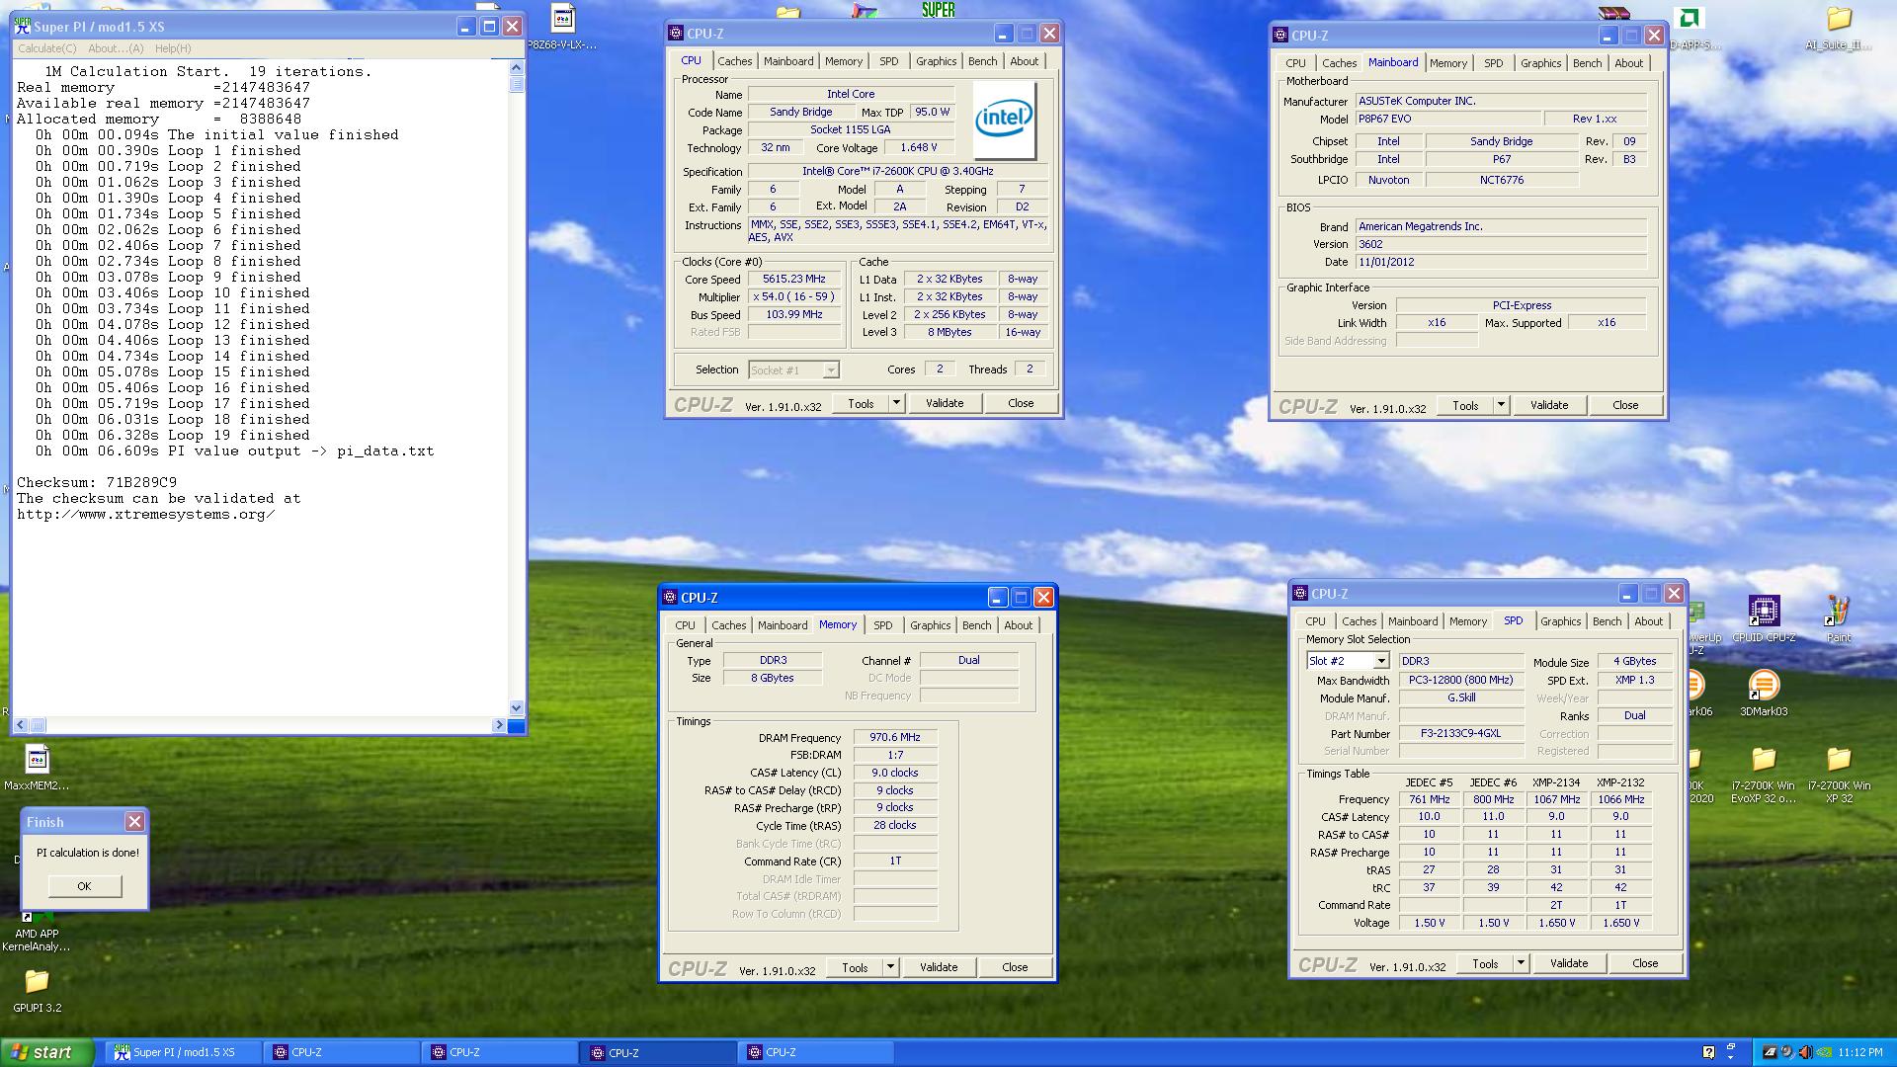Click the Core Speed value 5615.23 MHz
Screen dimensions: 1897x1067
click(x=793, y=280)
